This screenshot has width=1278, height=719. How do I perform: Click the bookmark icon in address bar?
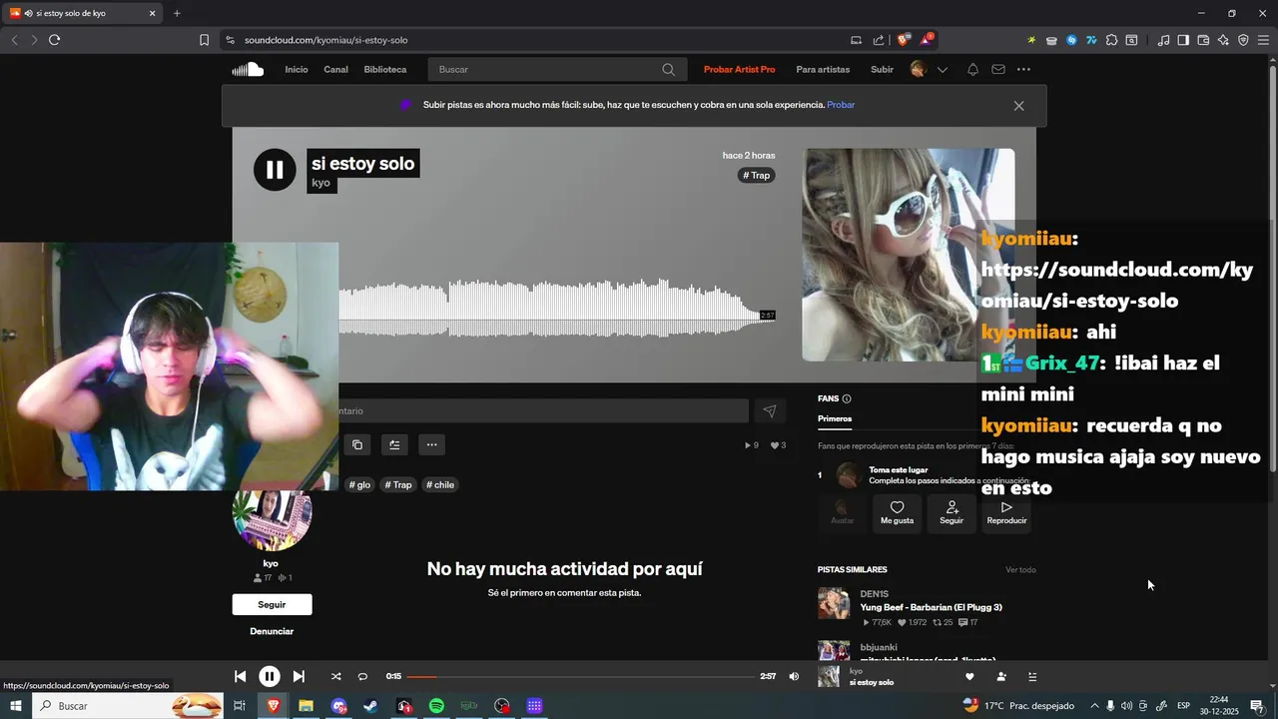[205, 40]
